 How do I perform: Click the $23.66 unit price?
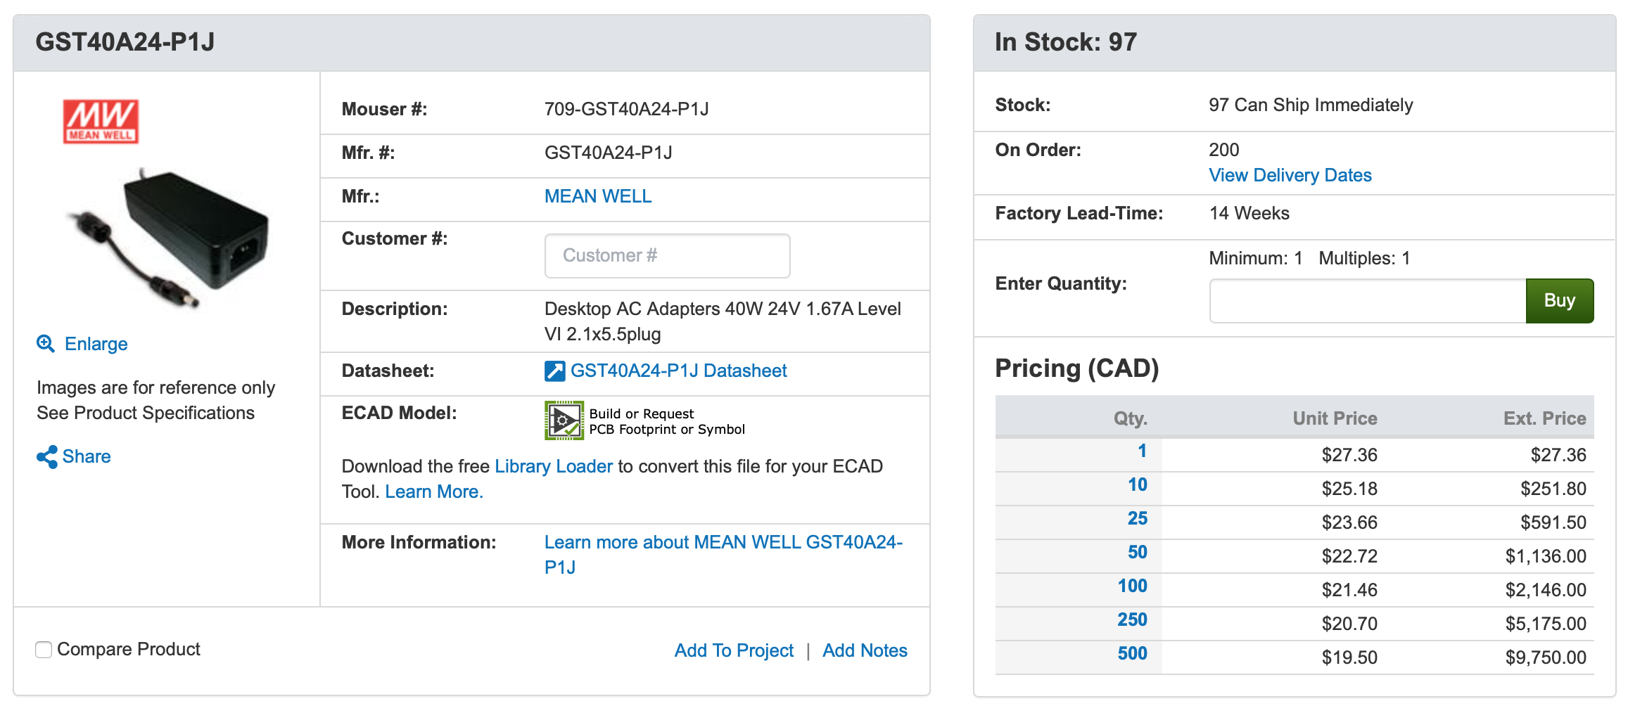tap(1349, 522)
